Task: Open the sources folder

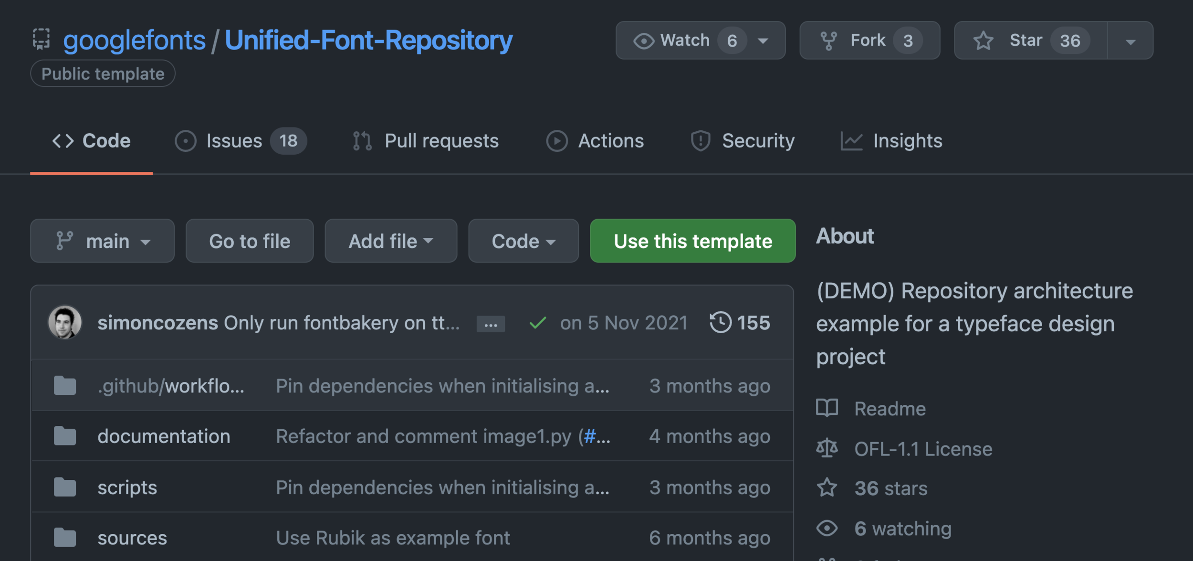Action: pyautogui.click(x=132, y=538)
